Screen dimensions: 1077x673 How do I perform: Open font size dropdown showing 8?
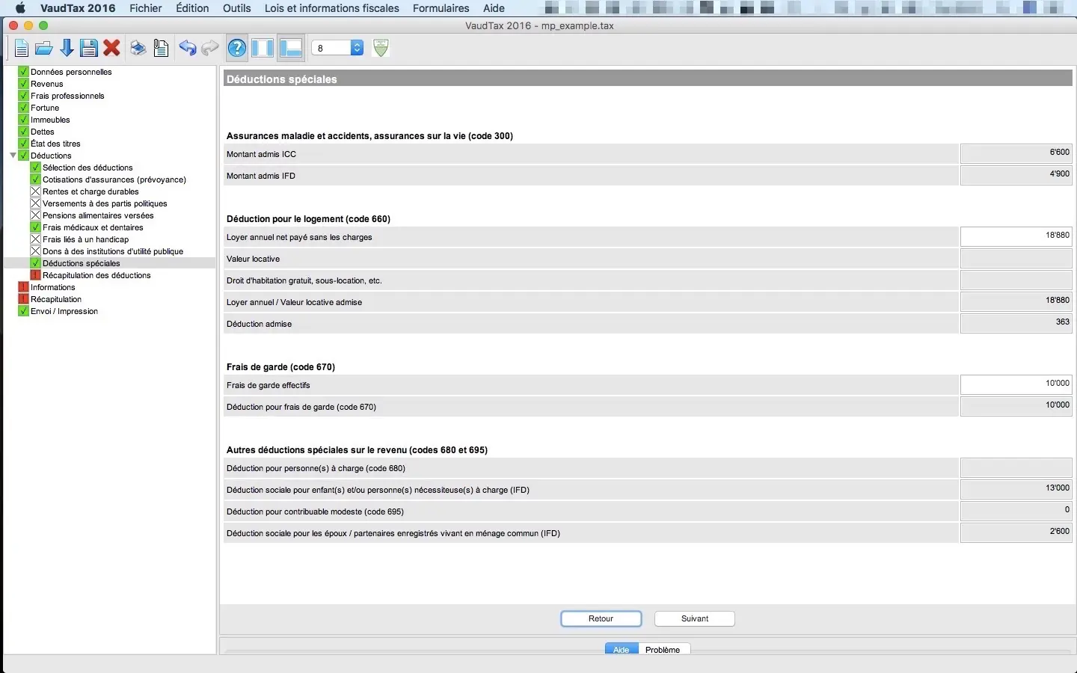(x=337, y=48)
